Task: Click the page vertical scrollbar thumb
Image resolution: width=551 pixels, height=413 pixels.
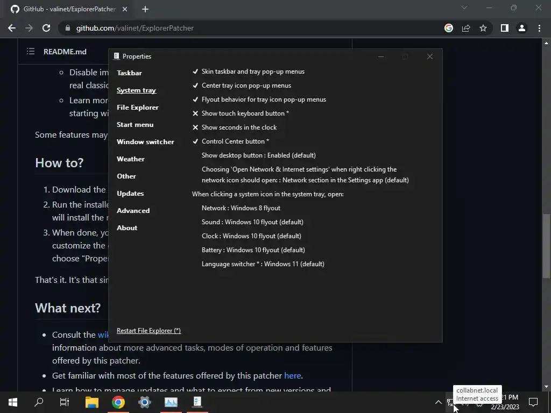Action: pyautogui.click(x=546, y=246)
